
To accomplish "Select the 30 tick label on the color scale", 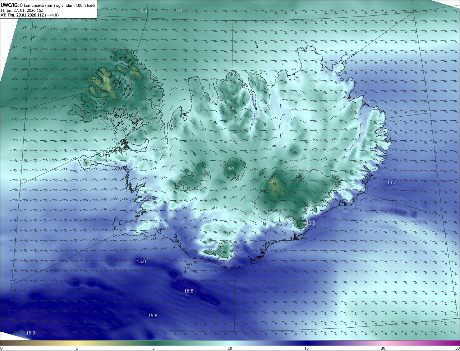I will (383, 348).
